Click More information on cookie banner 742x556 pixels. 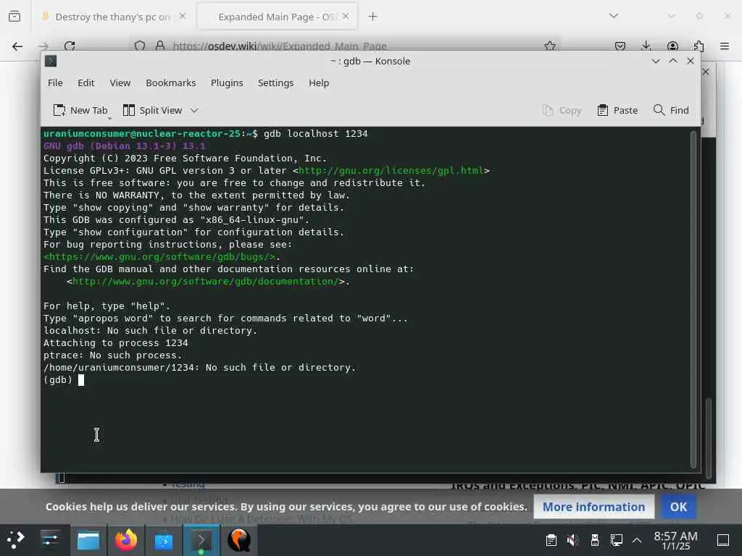point(593,507)
